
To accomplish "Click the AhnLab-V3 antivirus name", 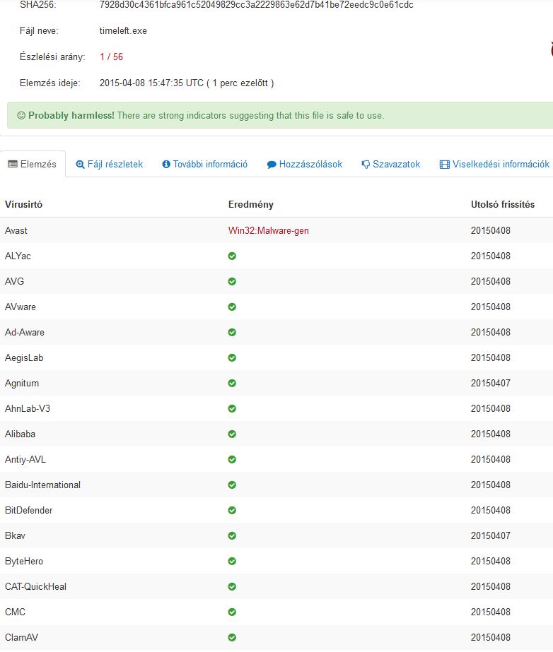I will (x=28, y=409).
